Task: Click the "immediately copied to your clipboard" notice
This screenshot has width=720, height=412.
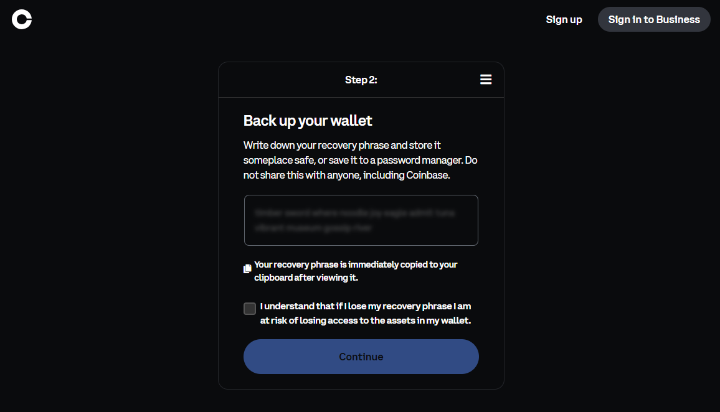Action: pyautogui.click(x=356, y=265)
